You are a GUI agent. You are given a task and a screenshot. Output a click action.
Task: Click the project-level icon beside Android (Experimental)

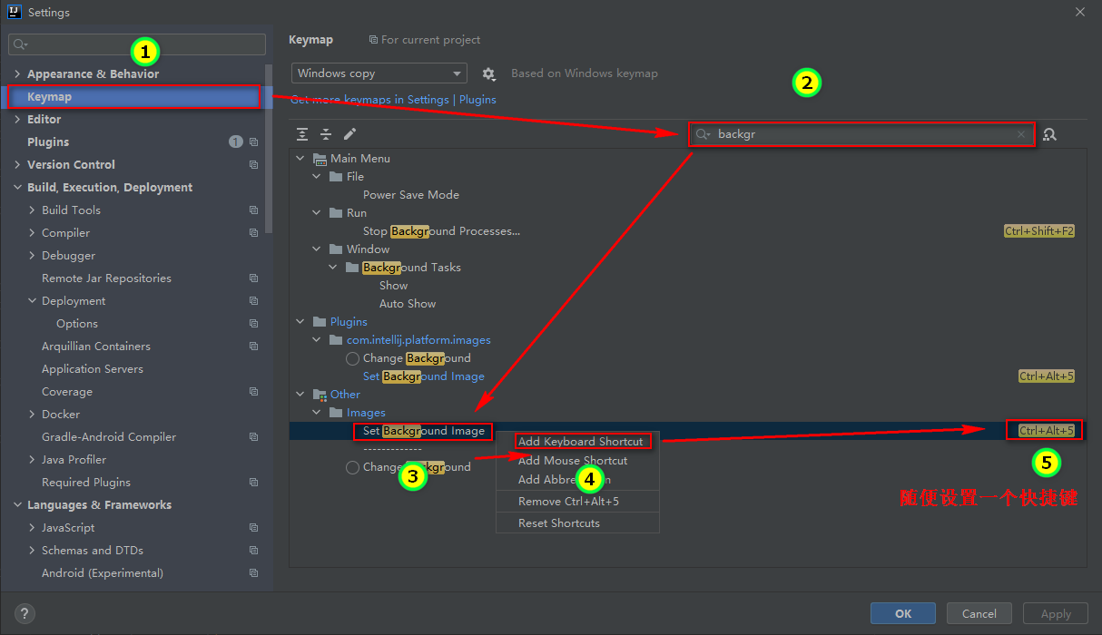point(253,573)
